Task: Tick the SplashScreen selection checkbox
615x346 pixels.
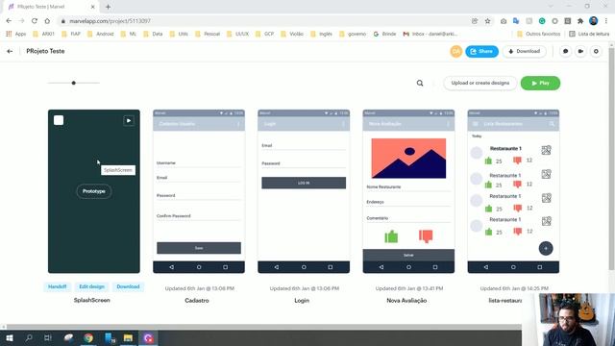Action: click(59, 120)
